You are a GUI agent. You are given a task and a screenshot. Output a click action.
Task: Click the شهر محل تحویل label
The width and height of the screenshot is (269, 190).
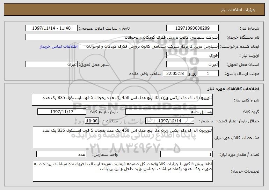pyautogui.click(x=94, y=65)
